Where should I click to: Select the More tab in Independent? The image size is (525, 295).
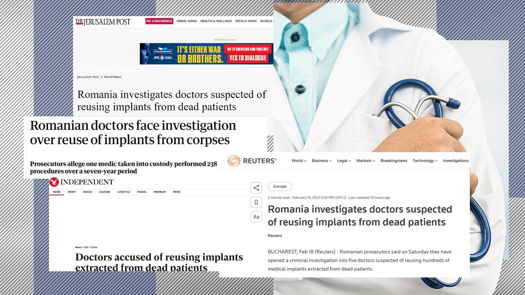[177, 192]
